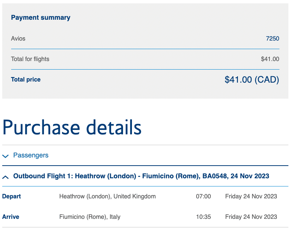Click the Depart row label
Viewport: 291px width, 230px height.
pyautogui.click(x=12, y=196)
